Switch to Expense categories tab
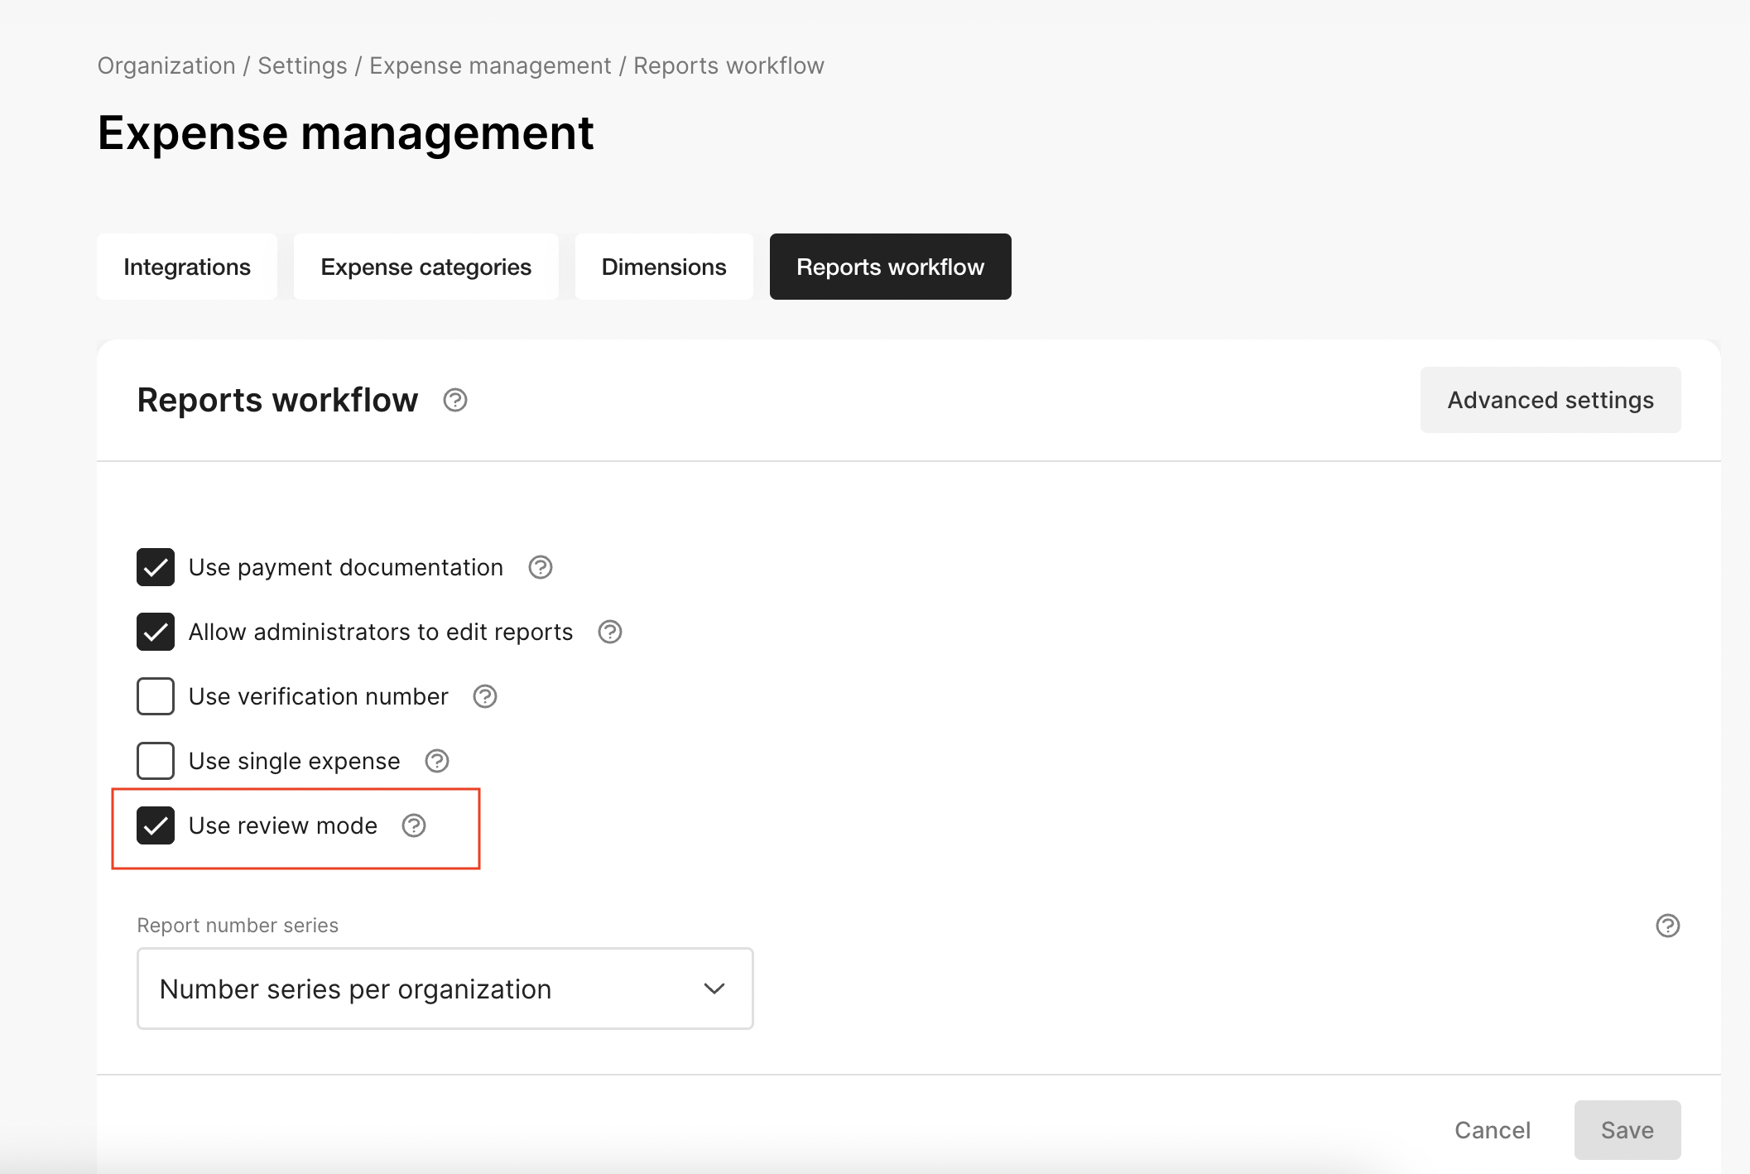 425,266
